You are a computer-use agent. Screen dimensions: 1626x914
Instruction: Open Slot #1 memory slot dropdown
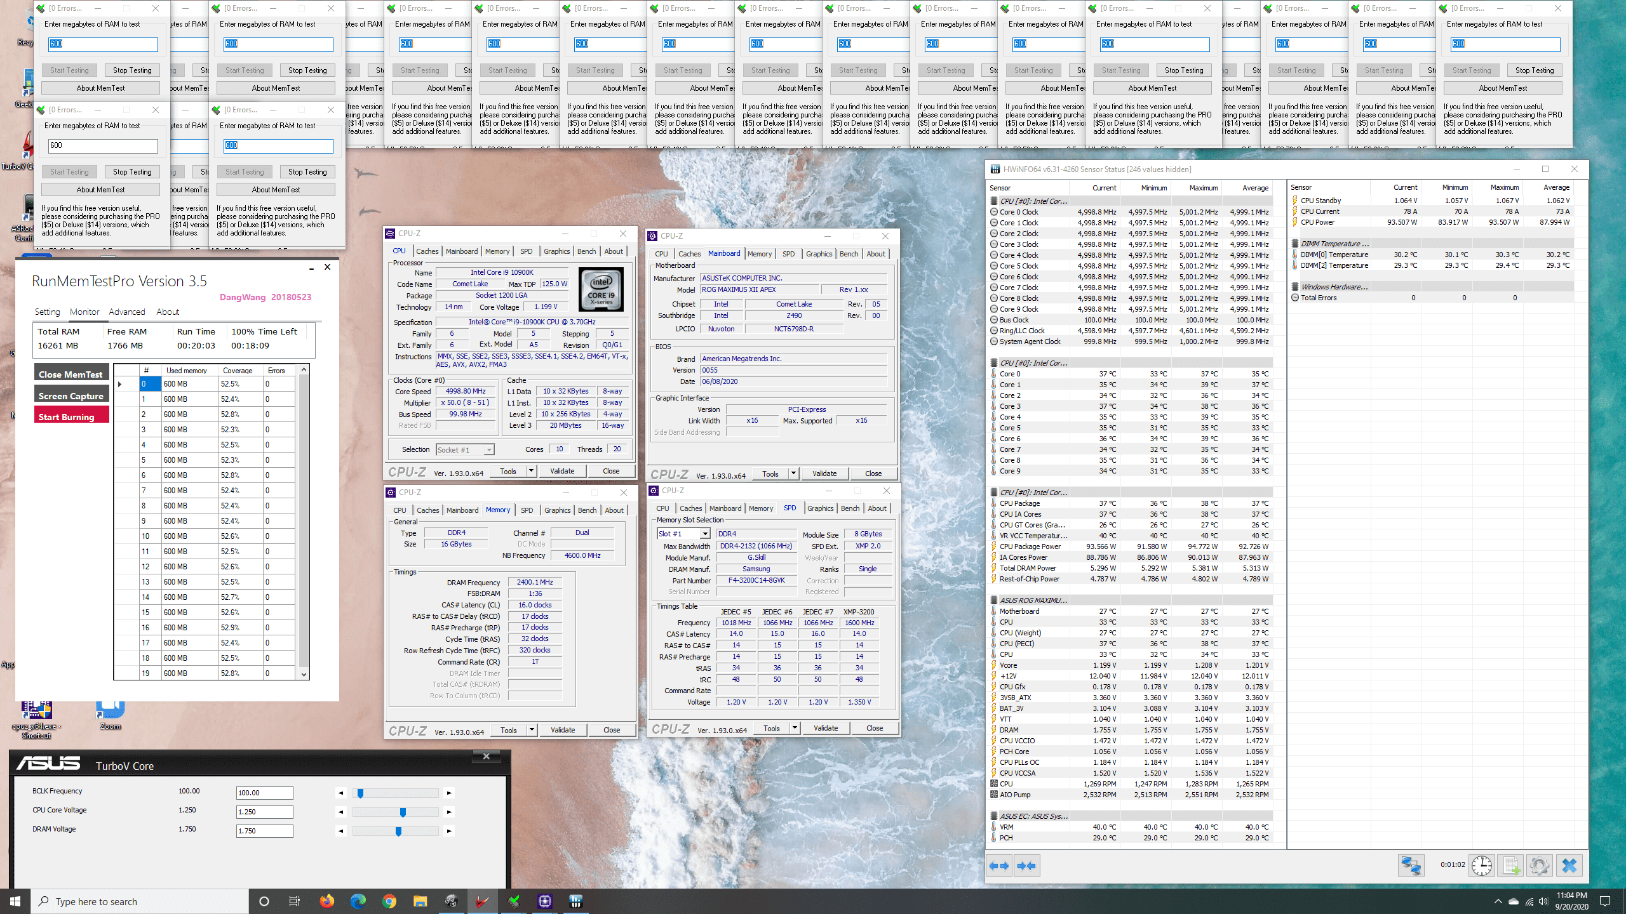(x=705, y=534)
